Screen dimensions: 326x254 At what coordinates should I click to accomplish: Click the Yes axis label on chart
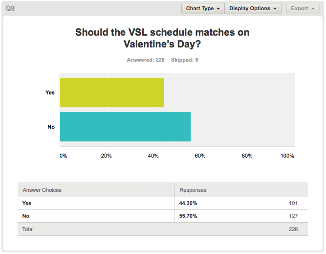[50, 92]
